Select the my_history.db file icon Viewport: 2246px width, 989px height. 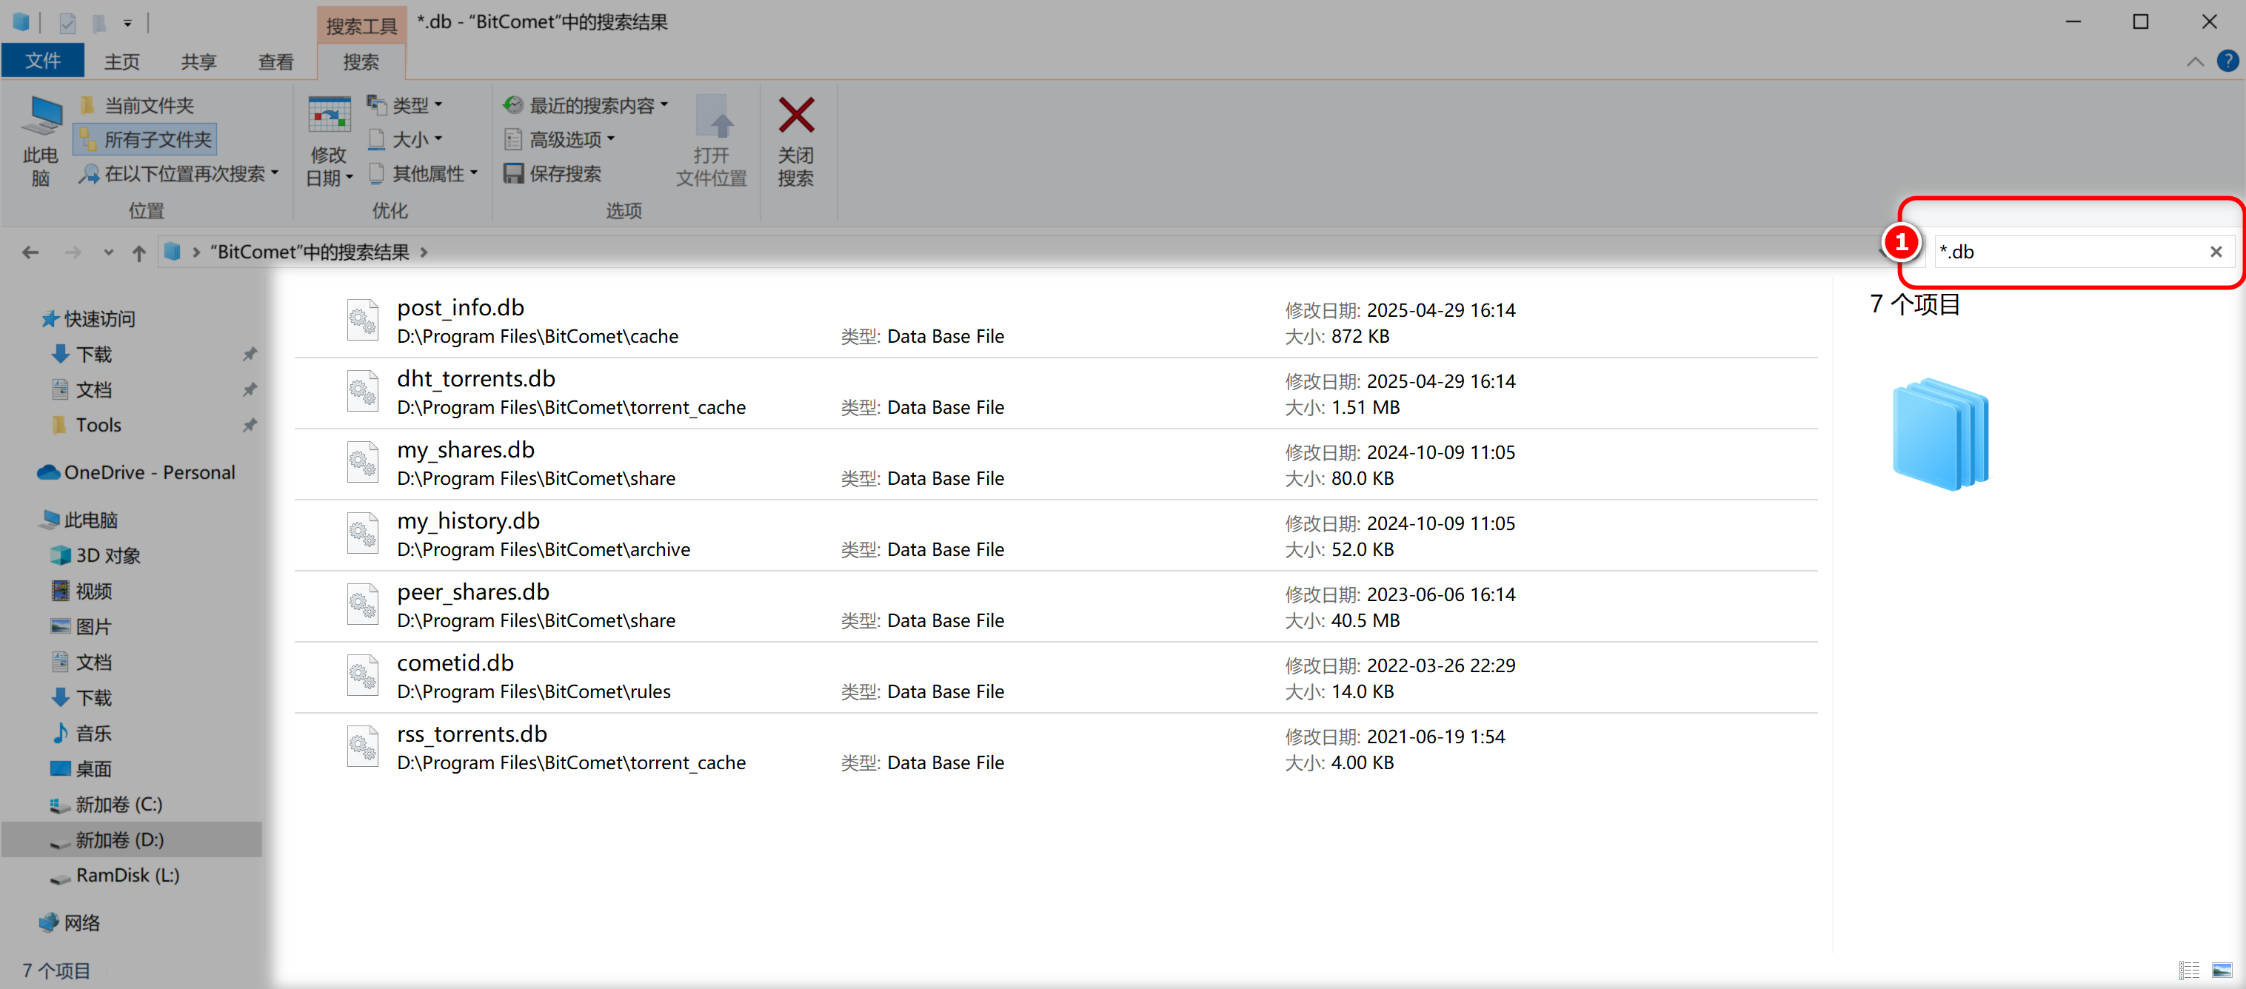click(x=363, y=534)
